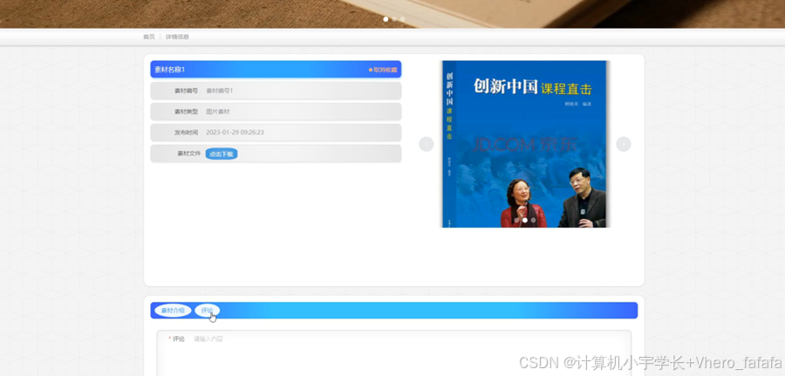Screen dimensions: 785x376
Task: Show the next image with the right carousel arrow
Action: [x=624, y=144]
